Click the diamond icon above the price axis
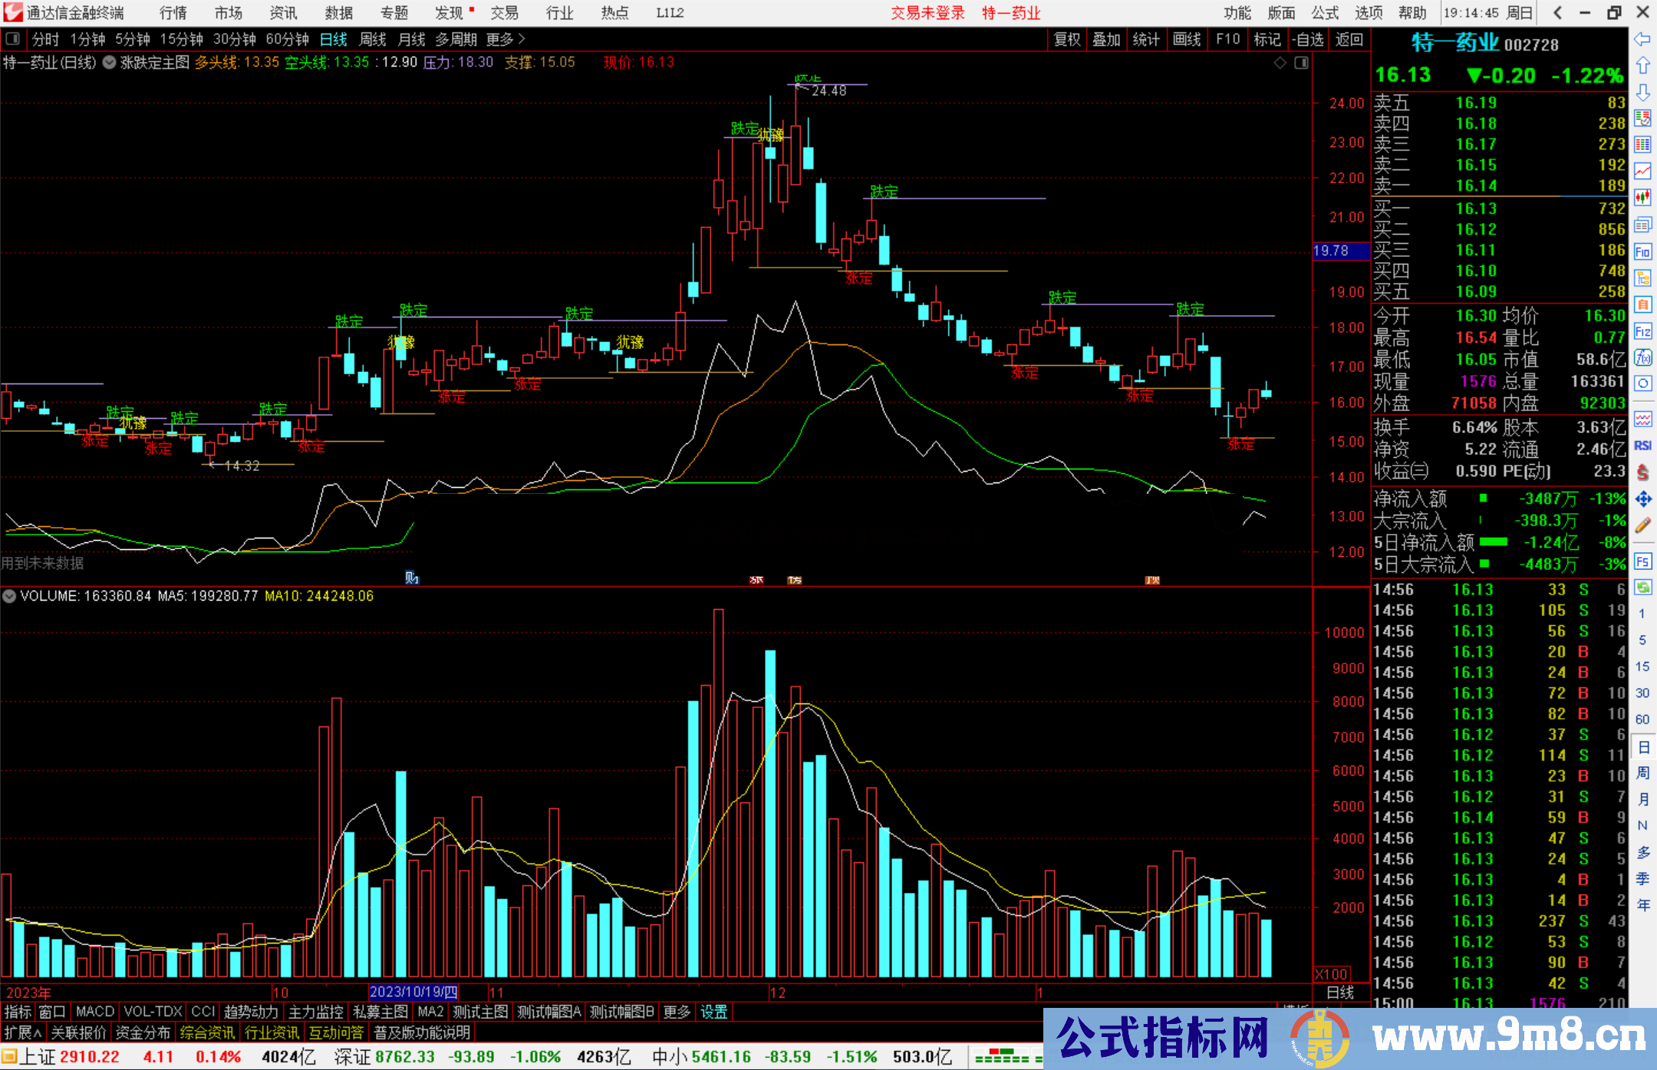Image resolution: width=1657 pixels, height=1070 pixels. coord(1280,63)
